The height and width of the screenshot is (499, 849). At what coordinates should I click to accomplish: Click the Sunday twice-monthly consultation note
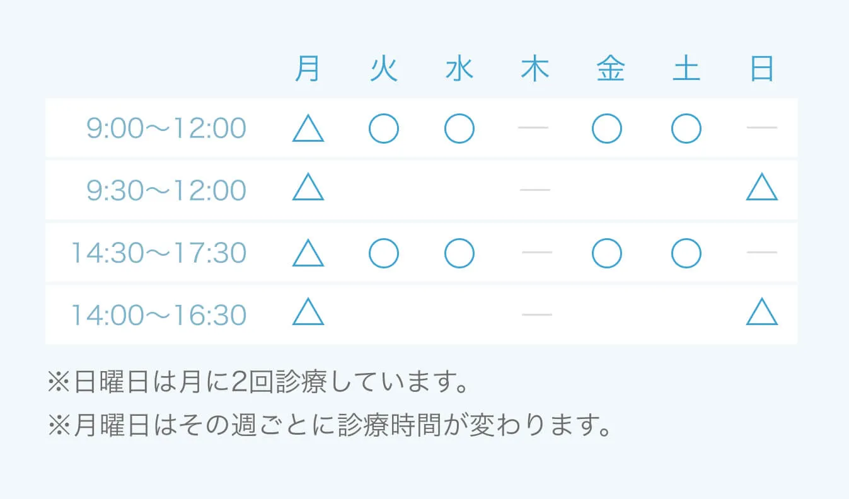coord(257,383)
